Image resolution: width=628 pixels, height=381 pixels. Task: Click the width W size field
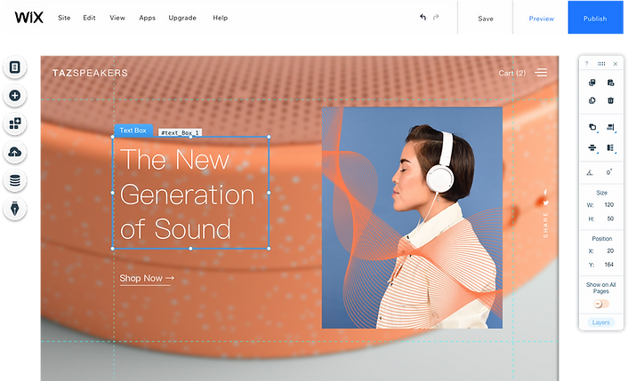[x=608, y=204]
